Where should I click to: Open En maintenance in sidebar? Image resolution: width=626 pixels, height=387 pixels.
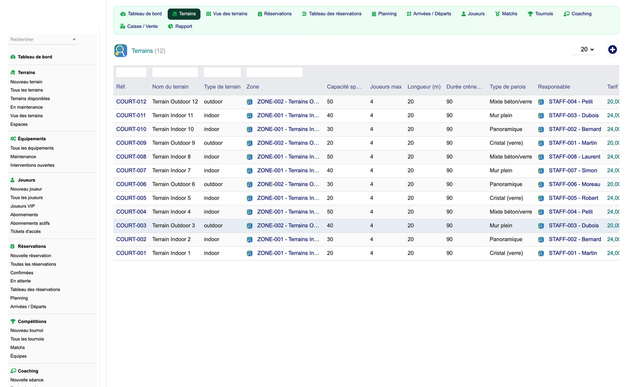point(27,107)
